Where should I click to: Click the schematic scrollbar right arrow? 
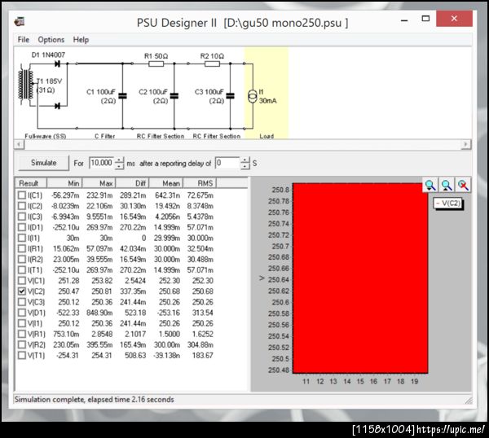(466, 144)
